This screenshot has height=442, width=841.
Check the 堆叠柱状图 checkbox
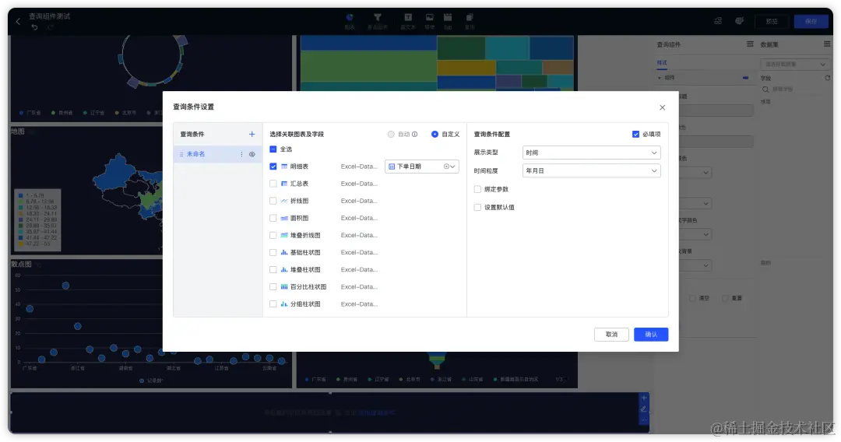tap(273, 269)
